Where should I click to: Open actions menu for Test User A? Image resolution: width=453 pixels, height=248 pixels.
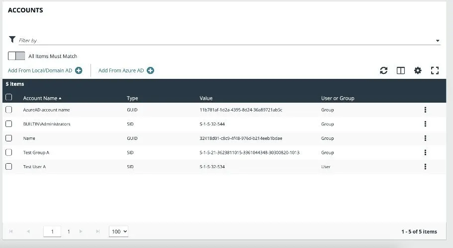point(425,167)
